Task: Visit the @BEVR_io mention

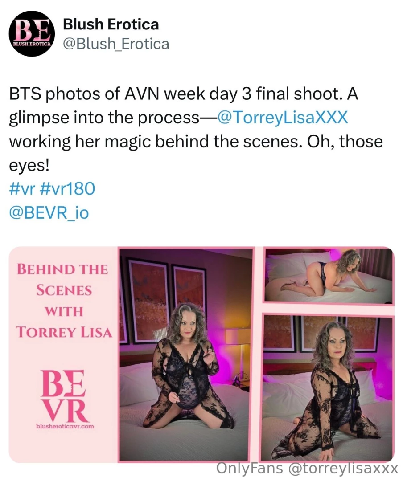Action: (49, 212)
